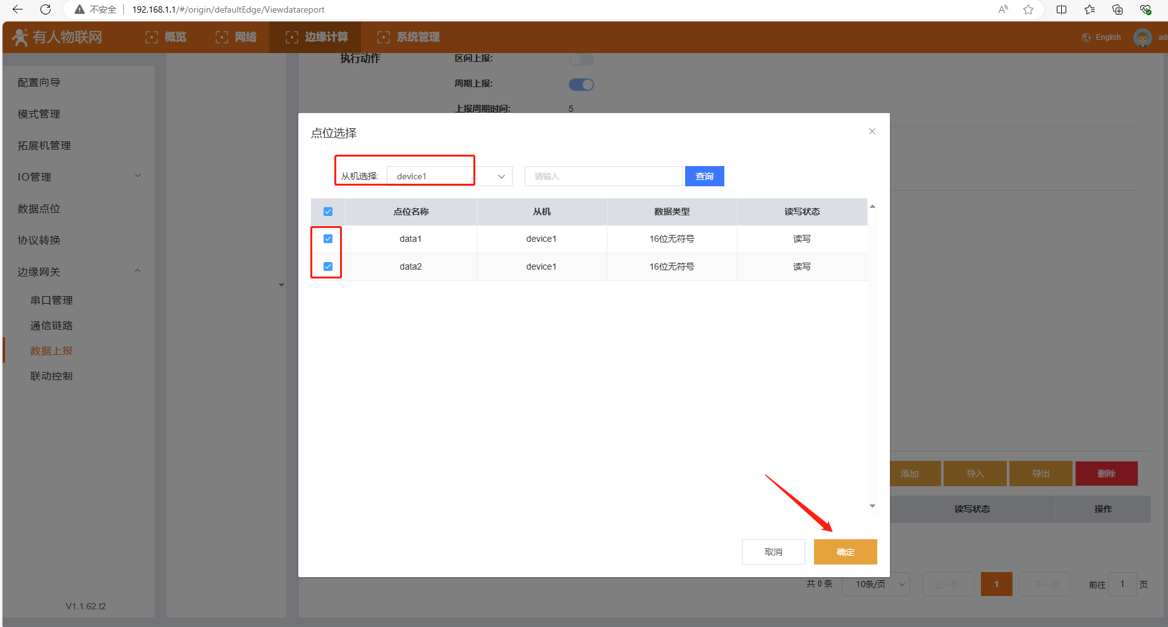Switch to the 系统管理 top tab
1168x627 pixels.
(409, 37)
